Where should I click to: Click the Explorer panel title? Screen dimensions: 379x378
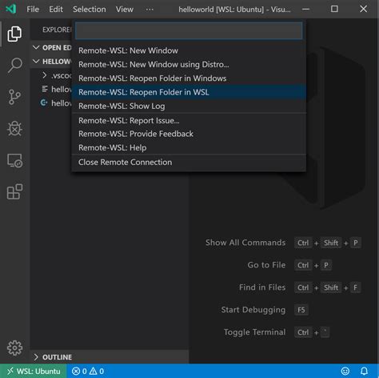pos(57,30)
